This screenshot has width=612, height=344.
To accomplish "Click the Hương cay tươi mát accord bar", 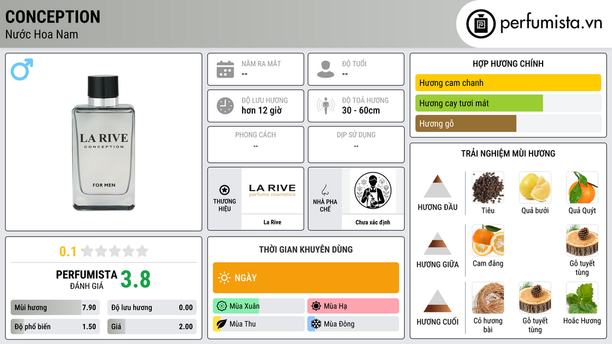I will [x=508, y=103].
